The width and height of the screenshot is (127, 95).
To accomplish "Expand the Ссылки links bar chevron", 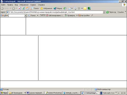I will coord(125,12).
